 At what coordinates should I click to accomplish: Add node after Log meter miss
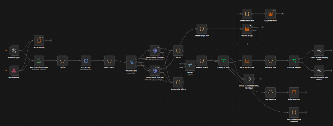click(283, 13)
